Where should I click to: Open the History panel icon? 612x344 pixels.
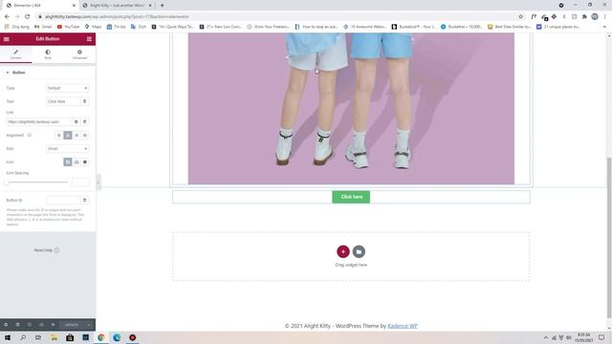click(30, 325)
